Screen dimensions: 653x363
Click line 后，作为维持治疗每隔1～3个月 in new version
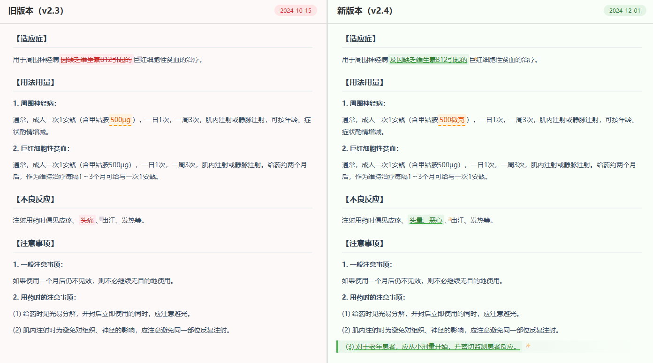tap(415, 177)
